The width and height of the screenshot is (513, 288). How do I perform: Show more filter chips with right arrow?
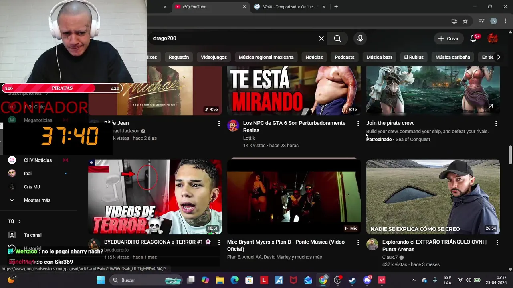(498, 57)
